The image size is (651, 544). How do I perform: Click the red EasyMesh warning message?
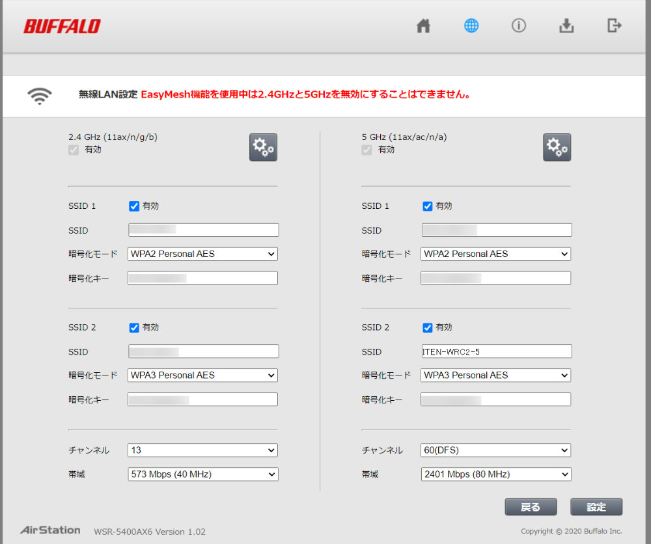[x=305, y=94]
